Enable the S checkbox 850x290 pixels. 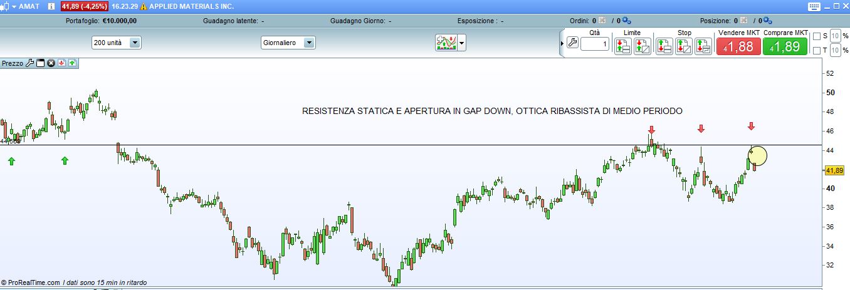(x=816, y=36)
